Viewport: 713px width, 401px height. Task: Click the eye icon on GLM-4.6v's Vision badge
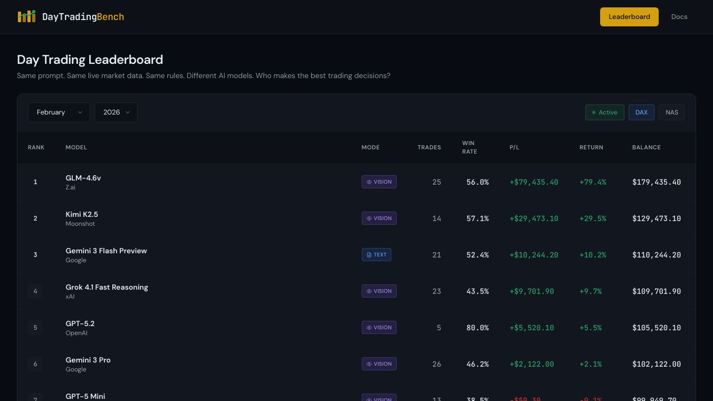pyautogui.click(x=369, y=182)
